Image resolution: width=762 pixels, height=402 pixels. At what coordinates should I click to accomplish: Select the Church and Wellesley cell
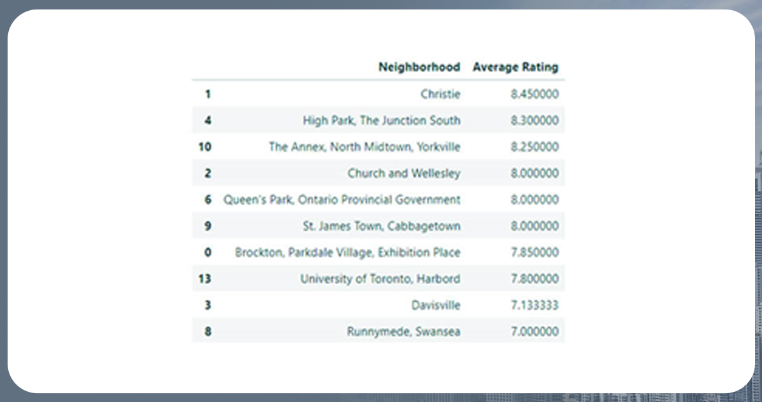[404, 173]
